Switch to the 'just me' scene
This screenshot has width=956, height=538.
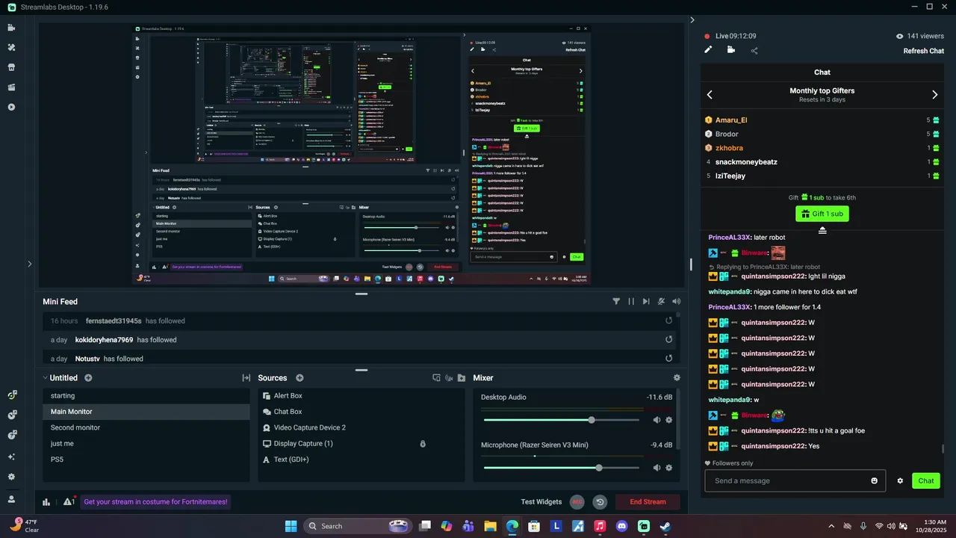pyautogui.click(x=146, y=444)
